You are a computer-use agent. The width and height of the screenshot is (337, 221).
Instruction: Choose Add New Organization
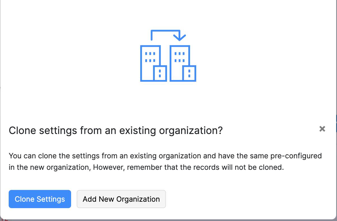point(121,199)
